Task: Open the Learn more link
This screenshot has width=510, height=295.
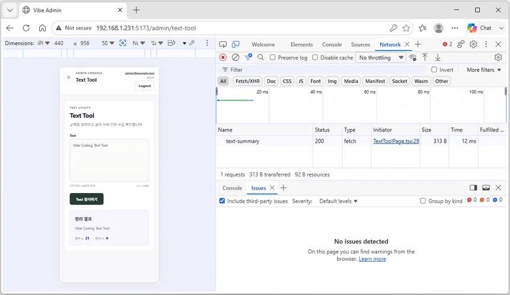Action: [372, 259]
